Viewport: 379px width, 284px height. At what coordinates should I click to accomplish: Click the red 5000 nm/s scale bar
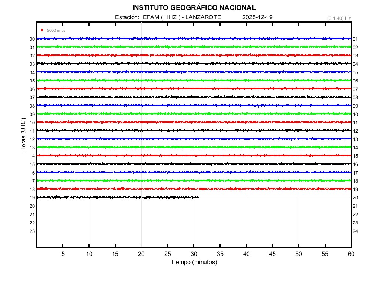(43, 30)
